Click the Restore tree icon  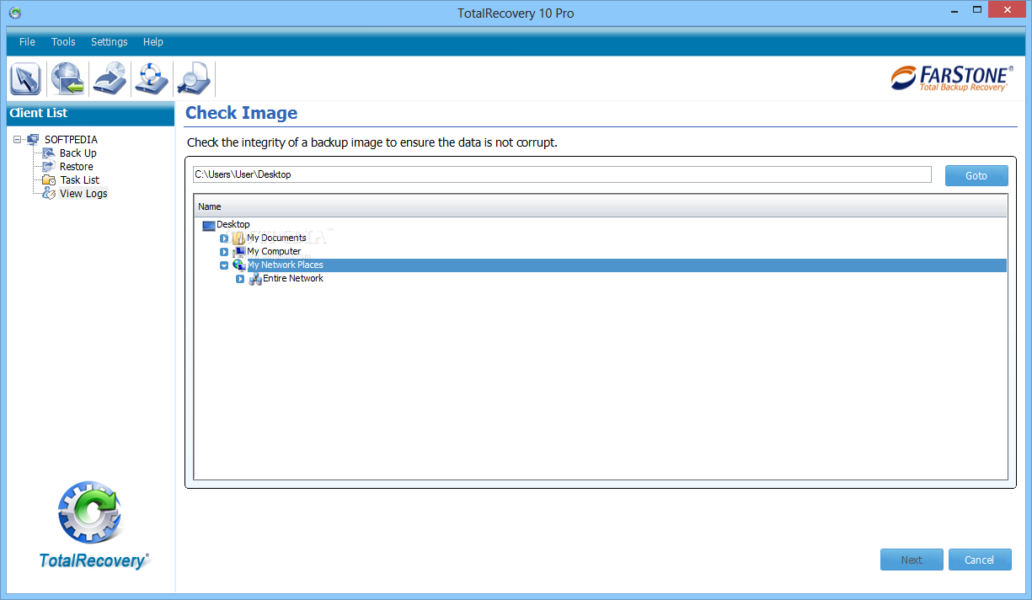pos(49,166)
